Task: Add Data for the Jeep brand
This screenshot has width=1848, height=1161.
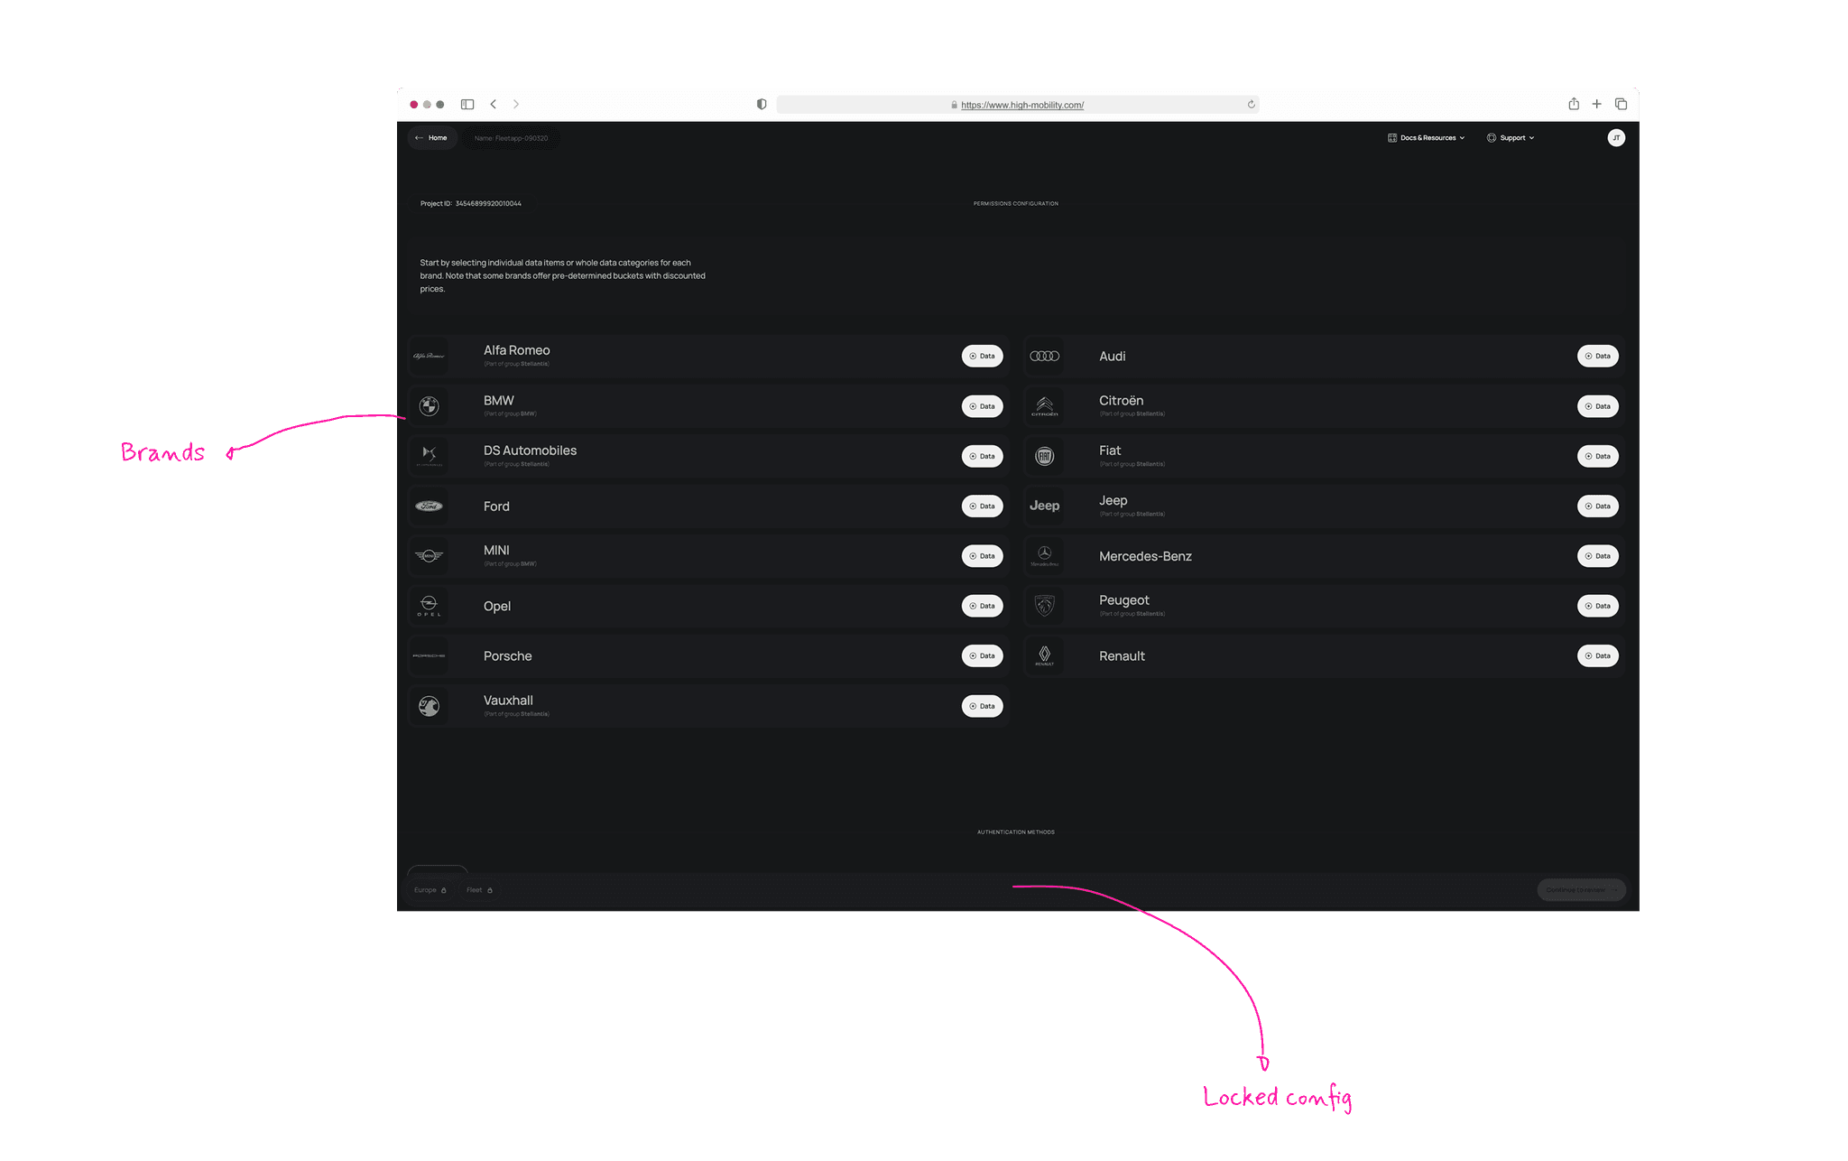Action: point(1598,506)
